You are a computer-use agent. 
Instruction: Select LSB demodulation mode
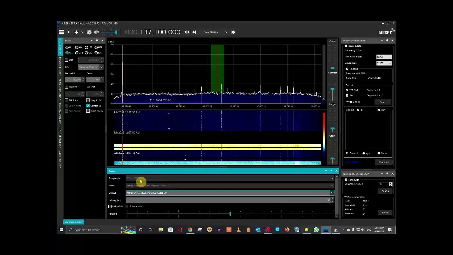(88, 47)
